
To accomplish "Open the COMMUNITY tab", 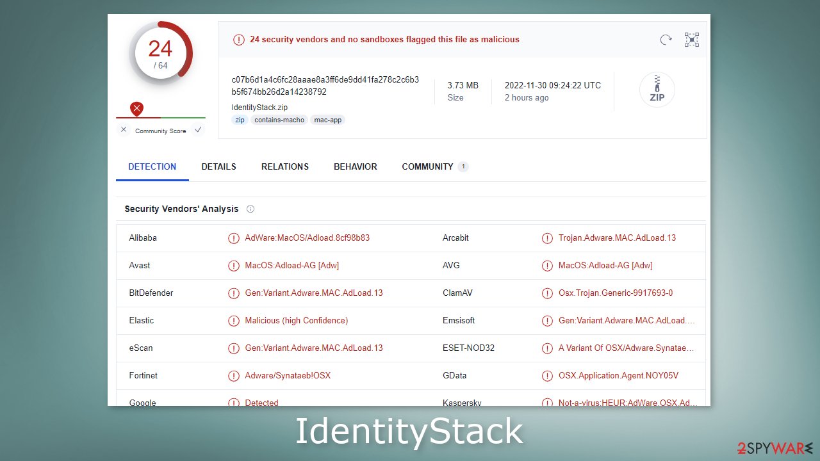I will 428,166.
